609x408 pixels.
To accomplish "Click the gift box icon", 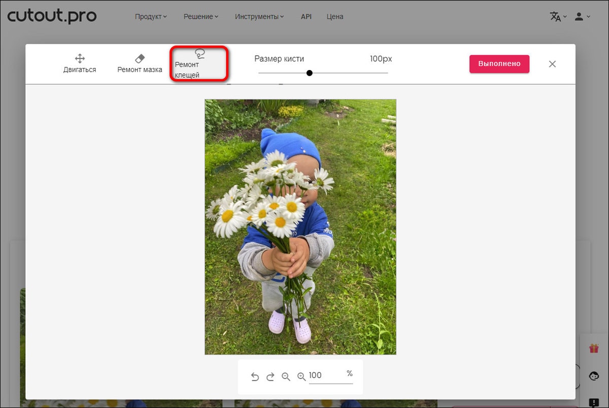I will (x=594, y=348).
